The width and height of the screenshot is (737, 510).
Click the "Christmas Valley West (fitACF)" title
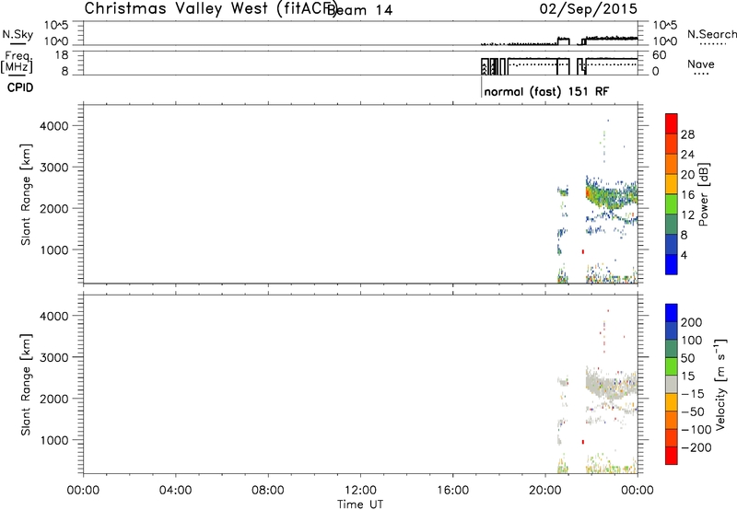coord(210,8)
